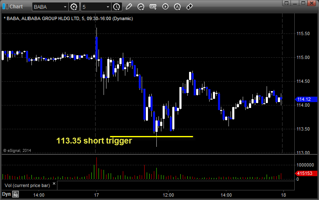Expand the BABA symbol dropdown arrow
Screen dimensions: 319x200
click(x=65, y=7)
